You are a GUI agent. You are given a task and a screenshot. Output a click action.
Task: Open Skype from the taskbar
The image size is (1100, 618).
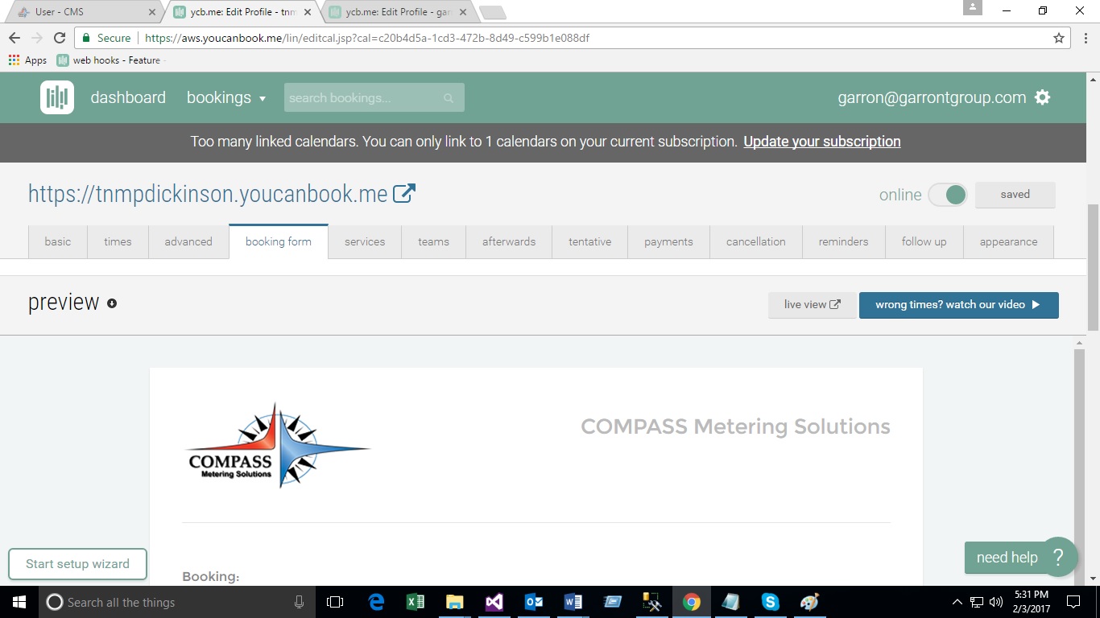pyautogui.click(x=770, y=602)
